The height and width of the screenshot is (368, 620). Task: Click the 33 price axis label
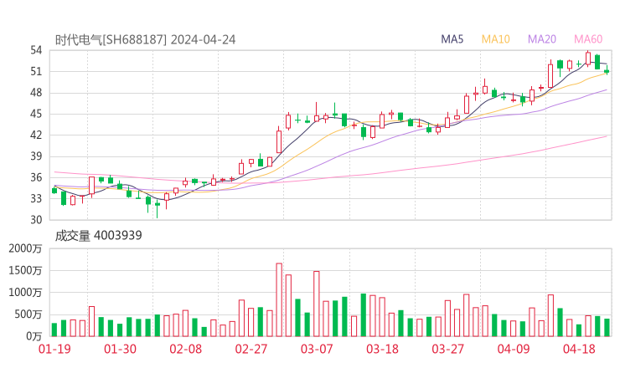coord(36,198)
